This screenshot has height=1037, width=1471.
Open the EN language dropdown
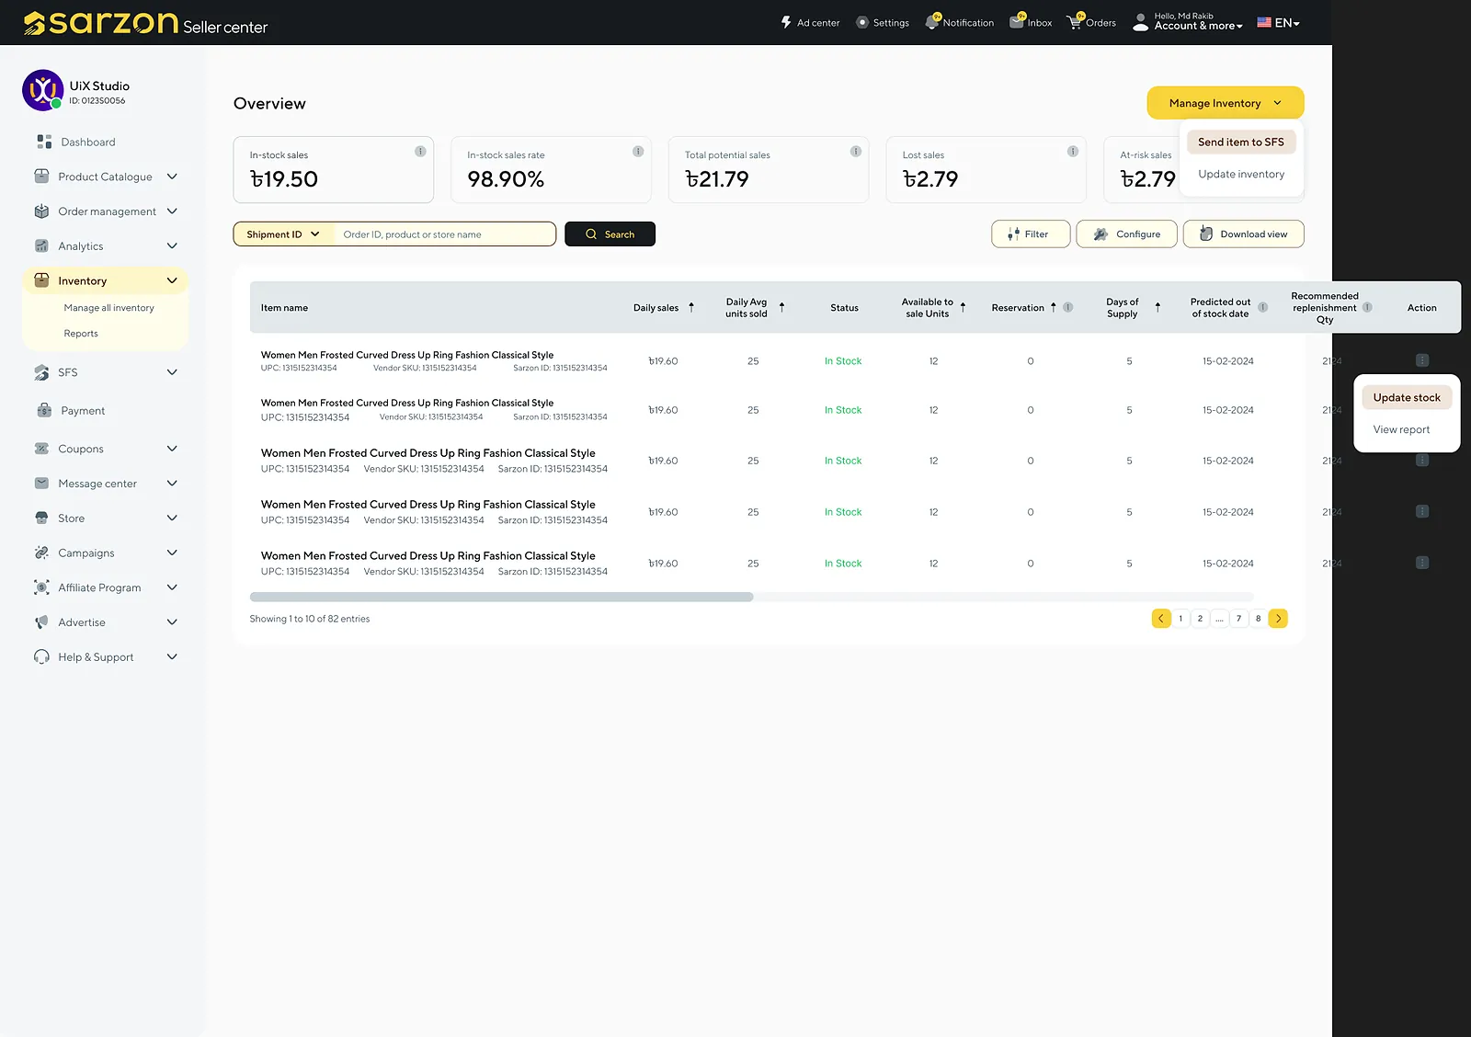[1279, 23]
